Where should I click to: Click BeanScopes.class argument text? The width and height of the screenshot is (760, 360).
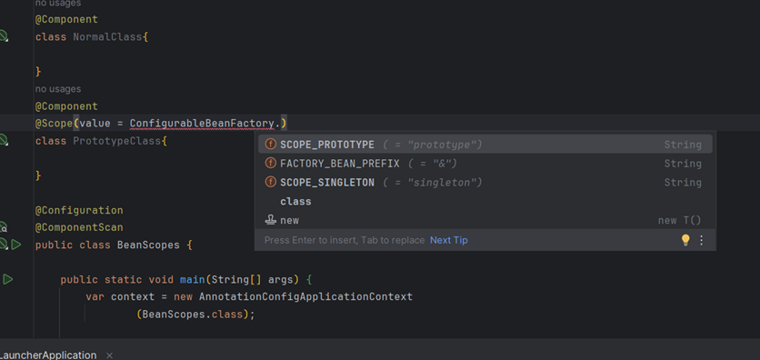192,315
